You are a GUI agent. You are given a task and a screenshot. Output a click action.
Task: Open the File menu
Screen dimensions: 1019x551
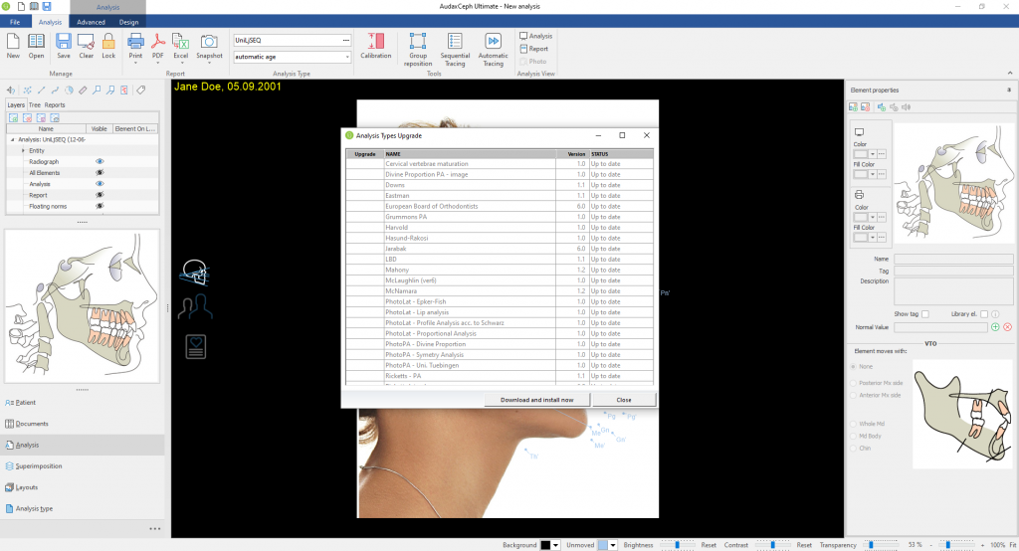coord(15,21)
